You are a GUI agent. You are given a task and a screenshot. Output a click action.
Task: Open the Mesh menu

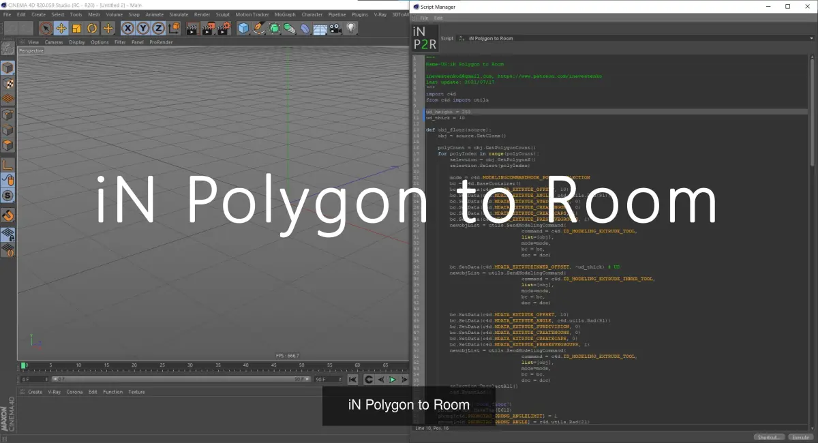pyautogui.click(x=94, y=14)
